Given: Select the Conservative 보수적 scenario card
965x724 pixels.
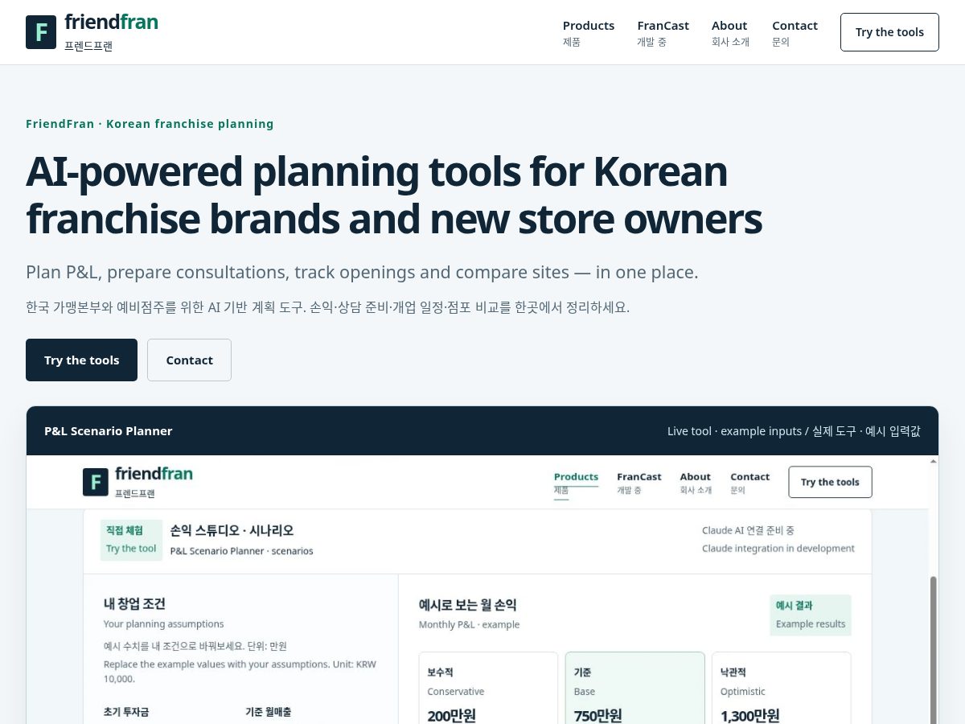Looking at the screenshot, I should pyautogui.click(x=488, y=688).
